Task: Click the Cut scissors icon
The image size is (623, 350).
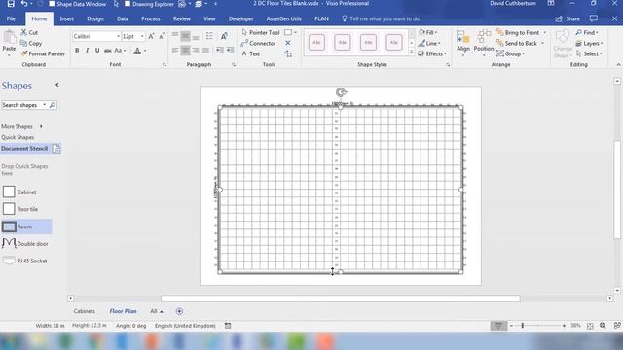Action: 23,32
